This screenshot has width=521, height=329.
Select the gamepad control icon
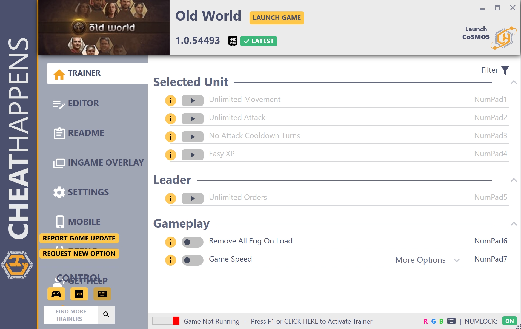click(56, 294)
